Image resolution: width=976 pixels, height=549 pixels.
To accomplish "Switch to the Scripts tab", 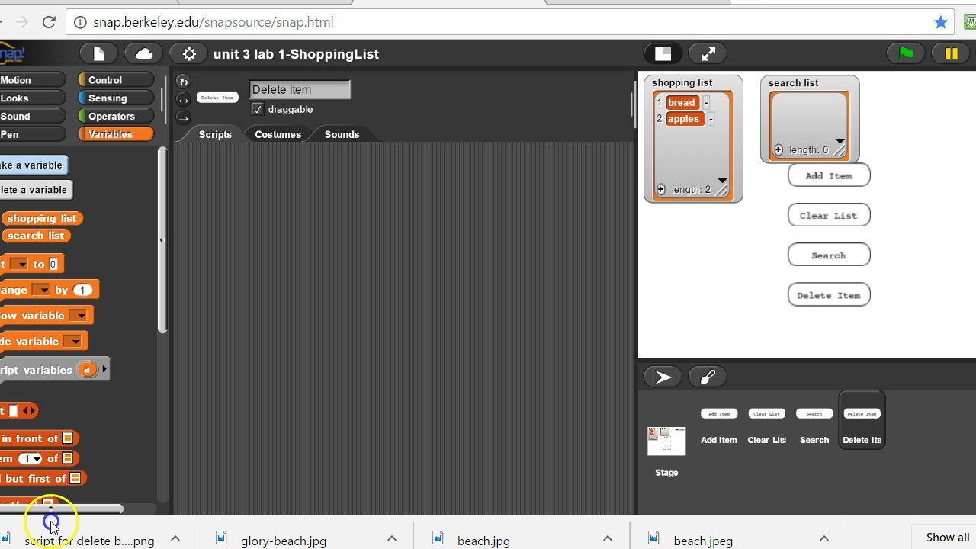I will pyautogui.click(x=215, y=134).
